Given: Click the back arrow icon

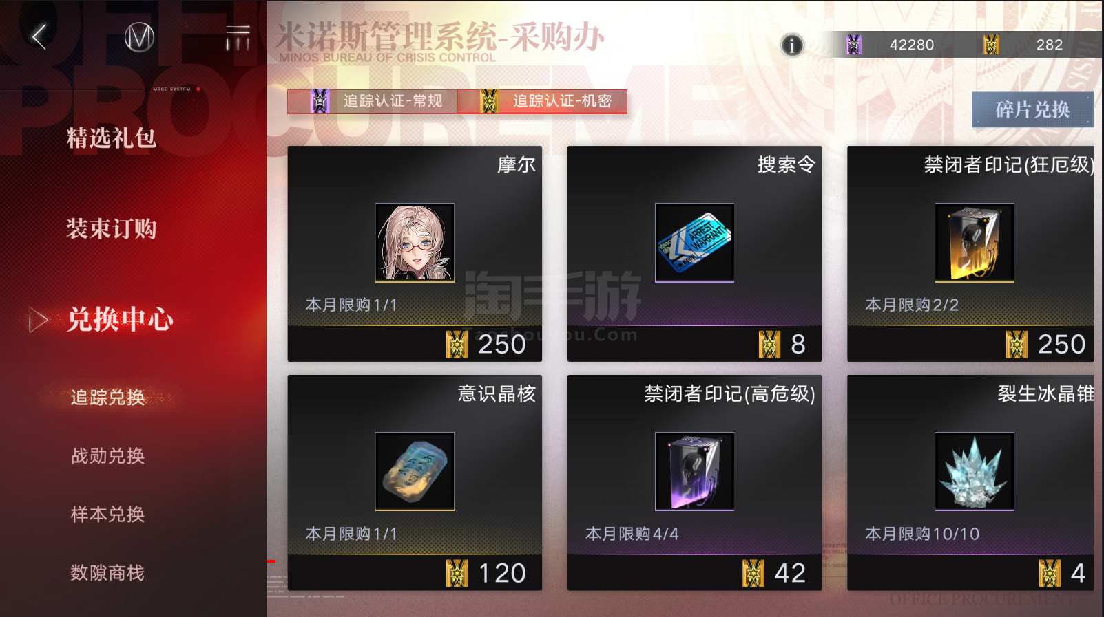Looking at the screenshot, I should pos(39,36).
